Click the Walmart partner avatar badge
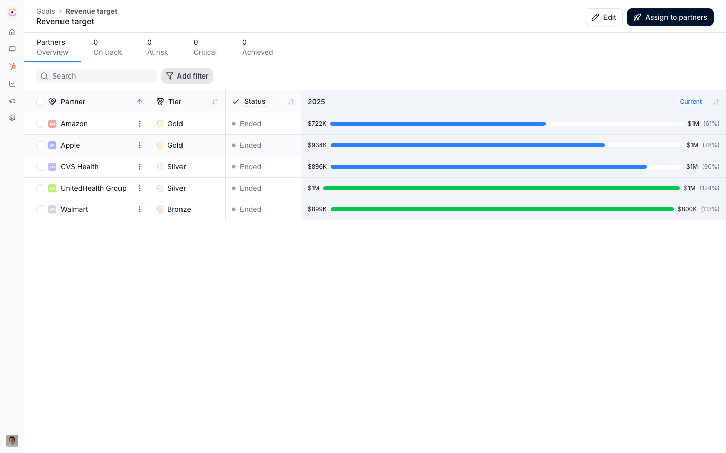The width and height of the screenshot is (726, 453). [x=52, y=209]
